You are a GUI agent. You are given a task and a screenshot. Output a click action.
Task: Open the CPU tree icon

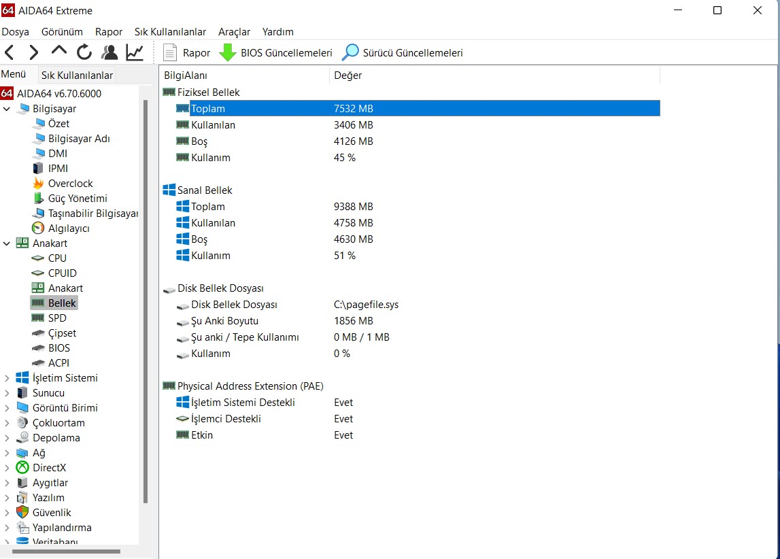(x=38, y=258)
